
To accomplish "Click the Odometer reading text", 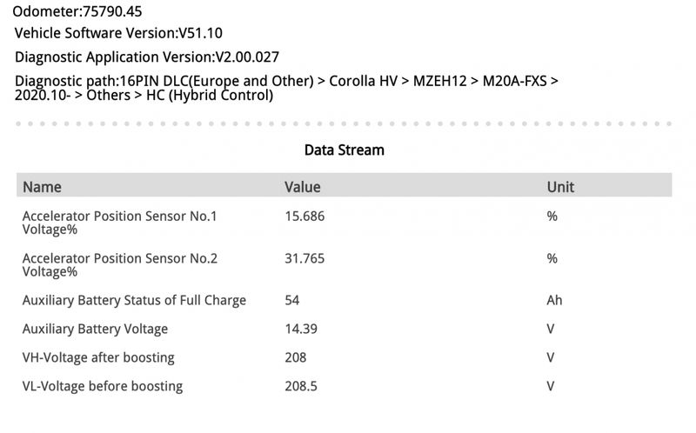I will pos(77,11).
